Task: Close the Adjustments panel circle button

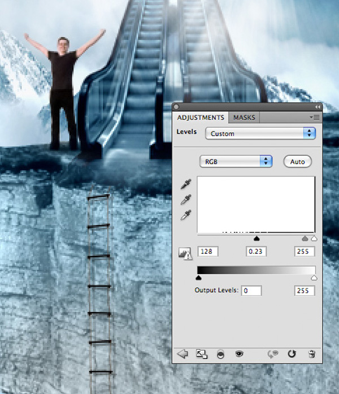Action: click(176, 107)
